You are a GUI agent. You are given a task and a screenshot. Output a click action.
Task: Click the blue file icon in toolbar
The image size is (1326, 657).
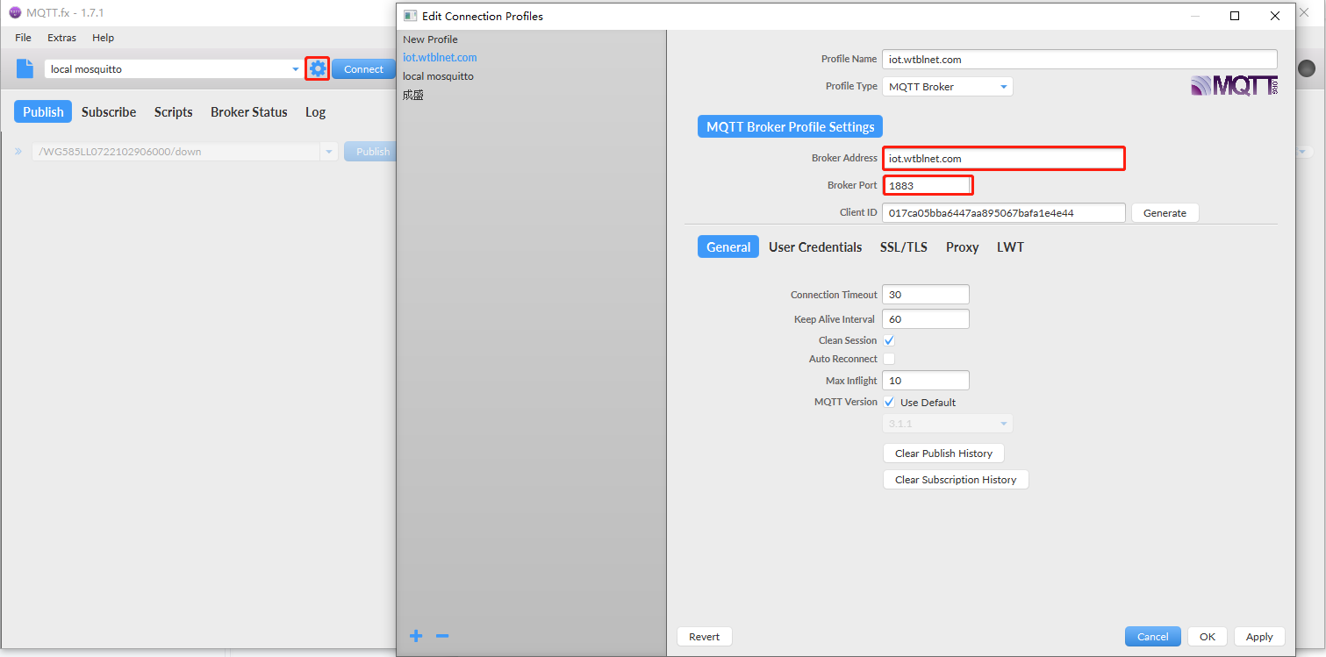25,69
